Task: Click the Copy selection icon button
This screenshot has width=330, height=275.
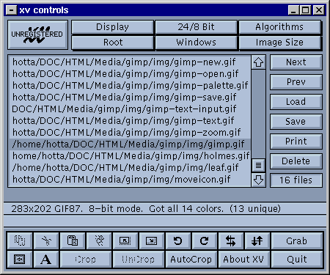Action: [20, 241]
